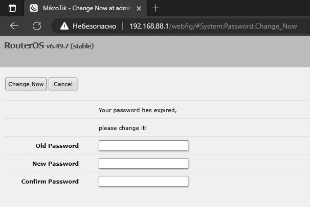Open a new browser tab
The width and height of the screenshot is (310, 207).
pos(156,8)
